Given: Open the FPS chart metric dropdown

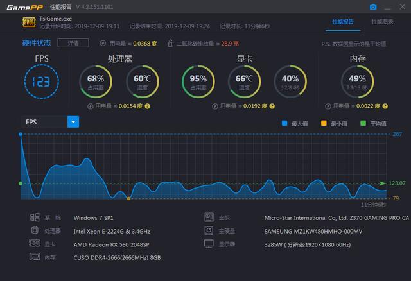Looking at the screenshot, I should point(73,122).
